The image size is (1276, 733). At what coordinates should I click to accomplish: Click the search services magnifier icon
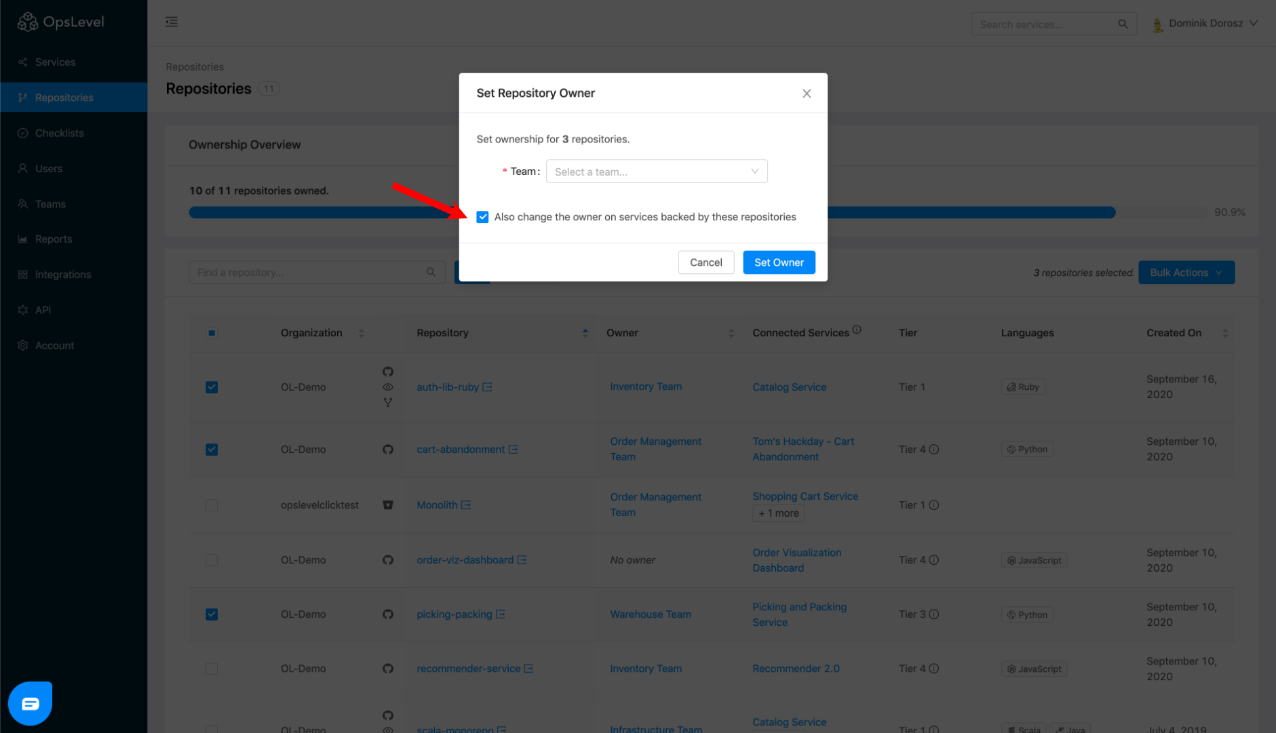pyautogui.click(x=1123, y=24)
